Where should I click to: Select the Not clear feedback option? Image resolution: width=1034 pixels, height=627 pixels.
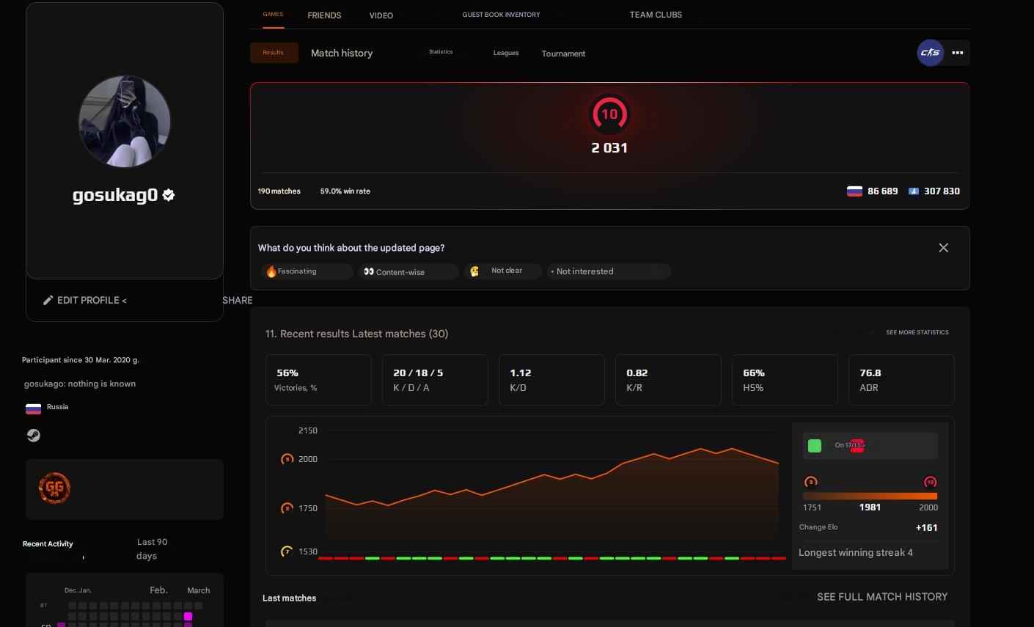503,271
